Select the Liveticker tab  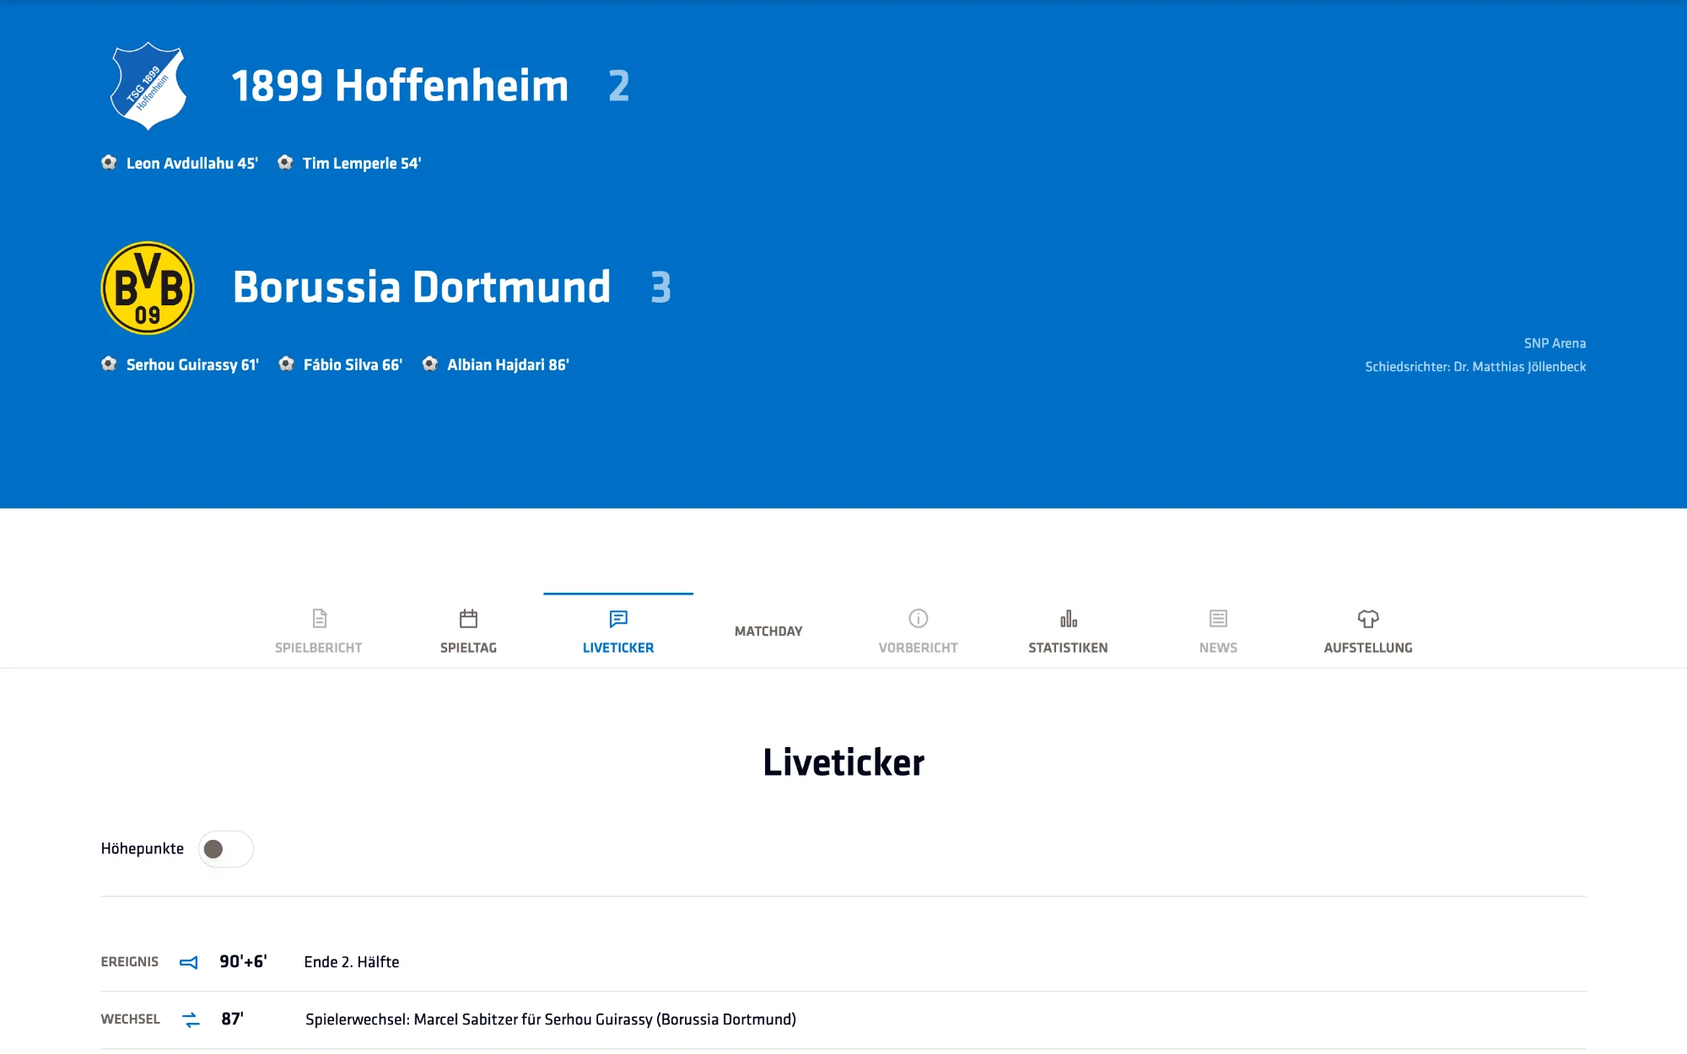(618, 631)
